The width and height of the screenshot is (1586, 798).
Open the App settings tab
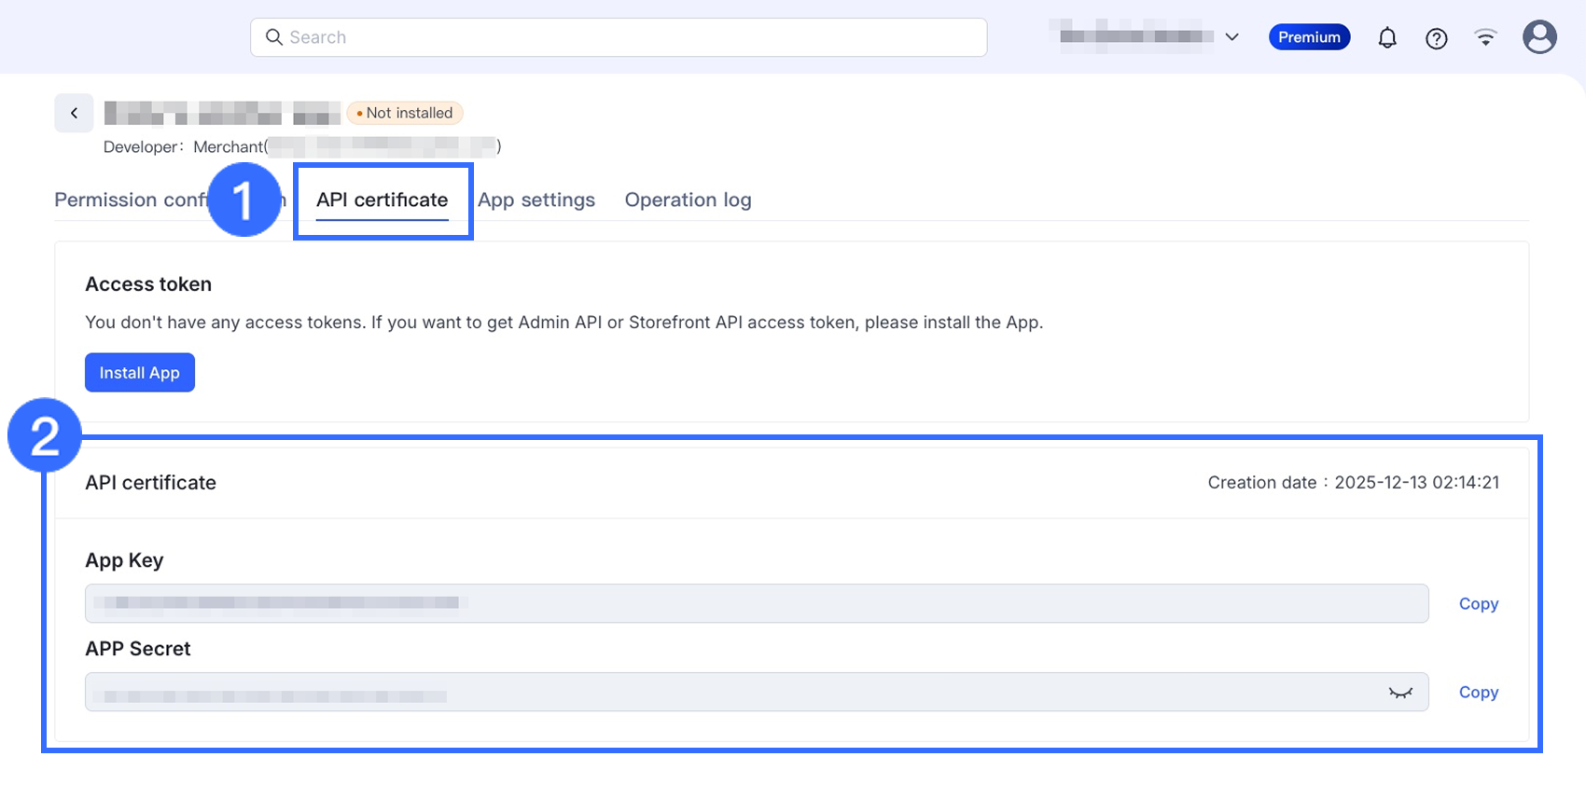tap(536, 199)
